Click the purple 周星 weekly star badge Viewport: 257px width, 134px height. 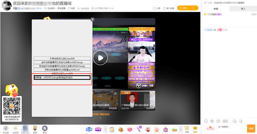click(x=98, y=129)
